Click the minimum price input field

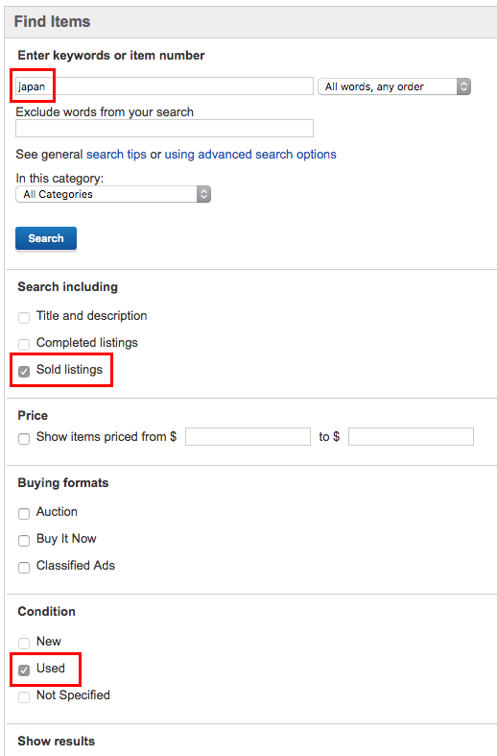(x=248, y=437)
